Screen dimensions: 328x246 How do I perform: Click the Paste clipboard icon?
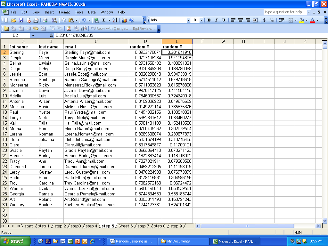[71, 20]
